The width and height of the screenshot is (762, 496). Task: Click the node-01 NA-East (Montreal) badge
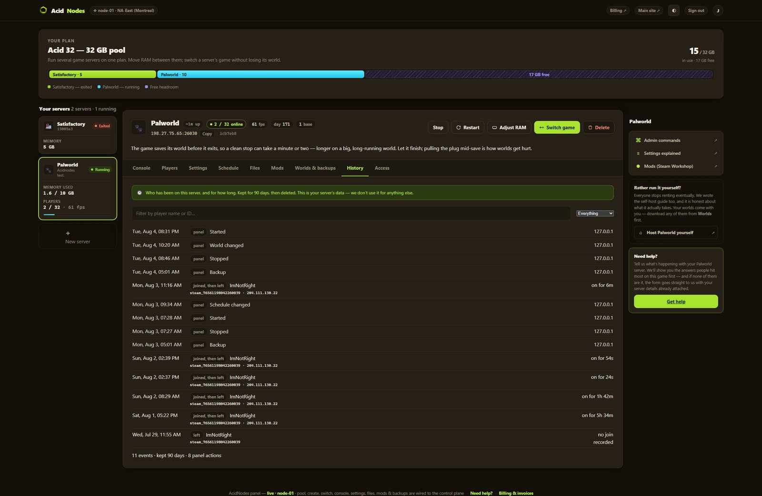[124, 10]
